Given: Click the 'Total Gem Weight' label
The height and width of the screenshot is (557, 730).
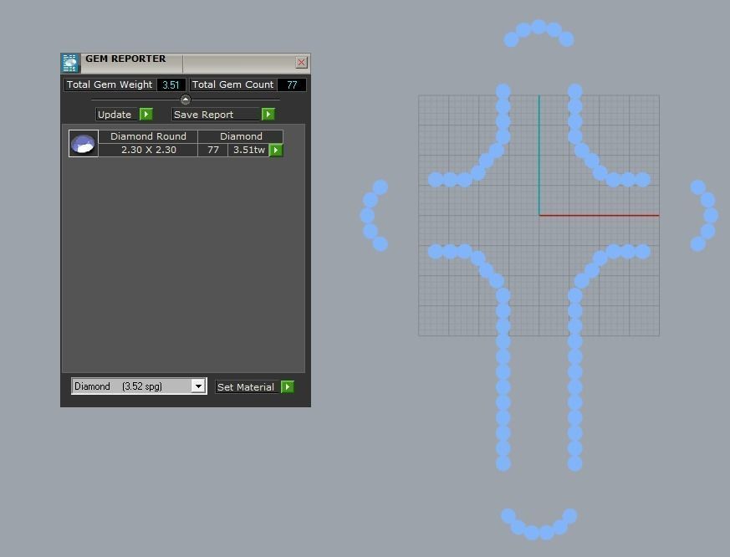Looking at the screenshot, I should 110,84.
